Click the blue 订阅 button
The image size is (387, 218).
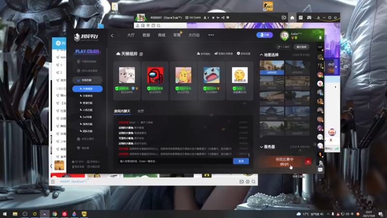point(264,35)
